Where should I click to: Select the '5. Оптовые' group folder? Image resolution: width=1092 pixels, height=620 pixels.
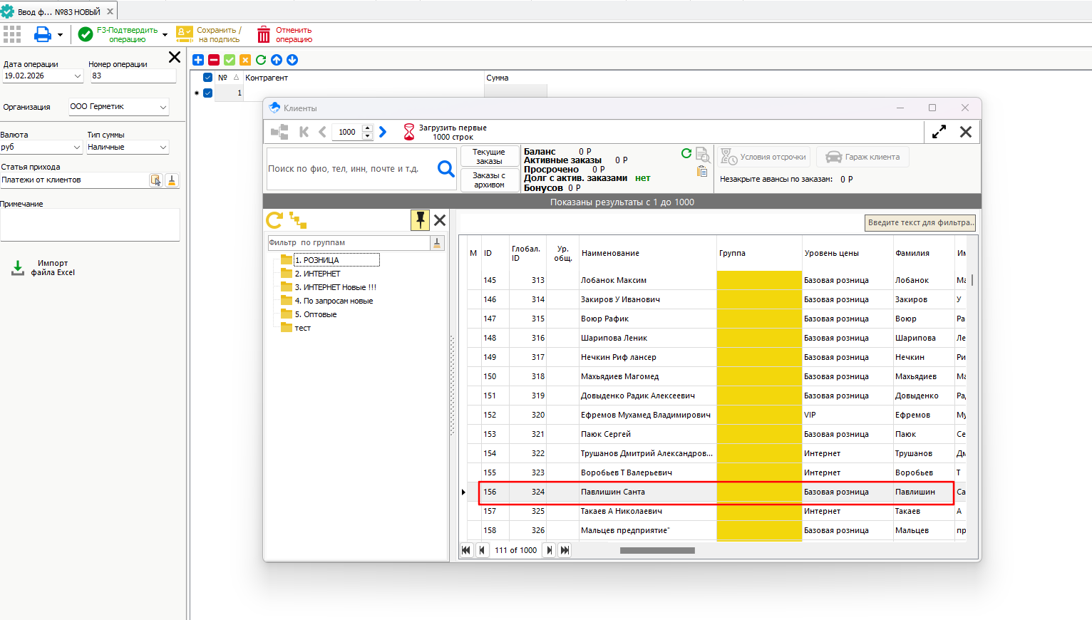tap(315, 314)
